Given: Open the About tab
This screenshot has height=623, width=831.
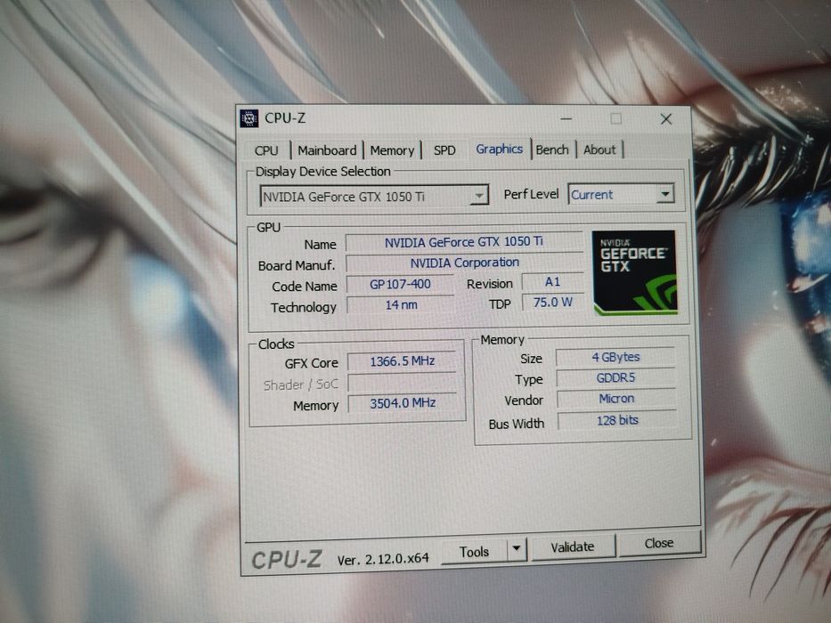Looking at the screenshot, I should (x=599, y=150).
